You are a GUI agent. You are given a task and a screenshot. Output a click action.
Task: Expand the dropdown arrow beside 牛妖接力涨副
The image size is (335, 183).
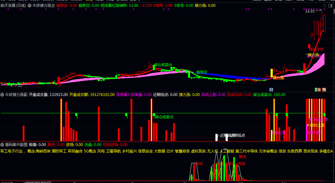2,95
